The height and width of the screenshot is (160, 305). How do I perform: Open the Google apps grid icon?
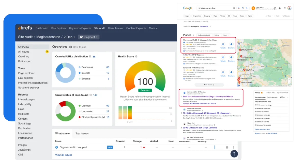(x=285, y=8)
